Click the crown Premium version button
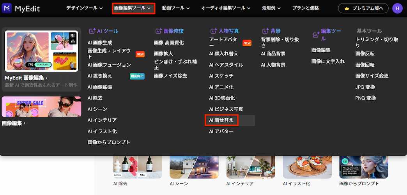This screenshot has width=407, height=195. (363, 8)
